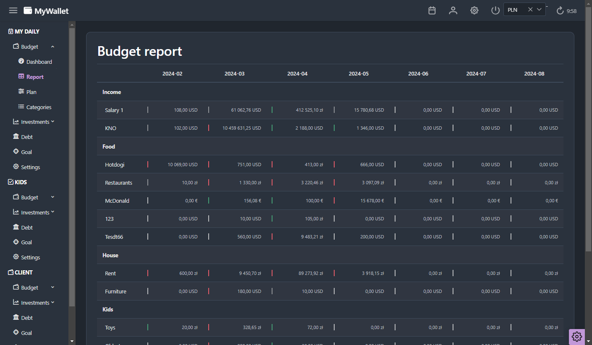
Task: Click MY DAILY Debt bank icon
Action: click(16, 136)
